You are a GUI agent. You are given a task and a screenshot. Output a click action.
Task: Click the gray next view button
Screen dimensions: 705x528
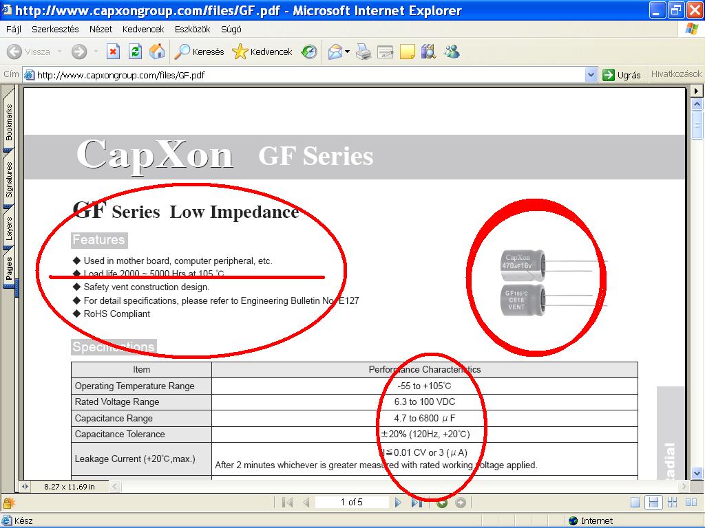(x=461, y=503)
